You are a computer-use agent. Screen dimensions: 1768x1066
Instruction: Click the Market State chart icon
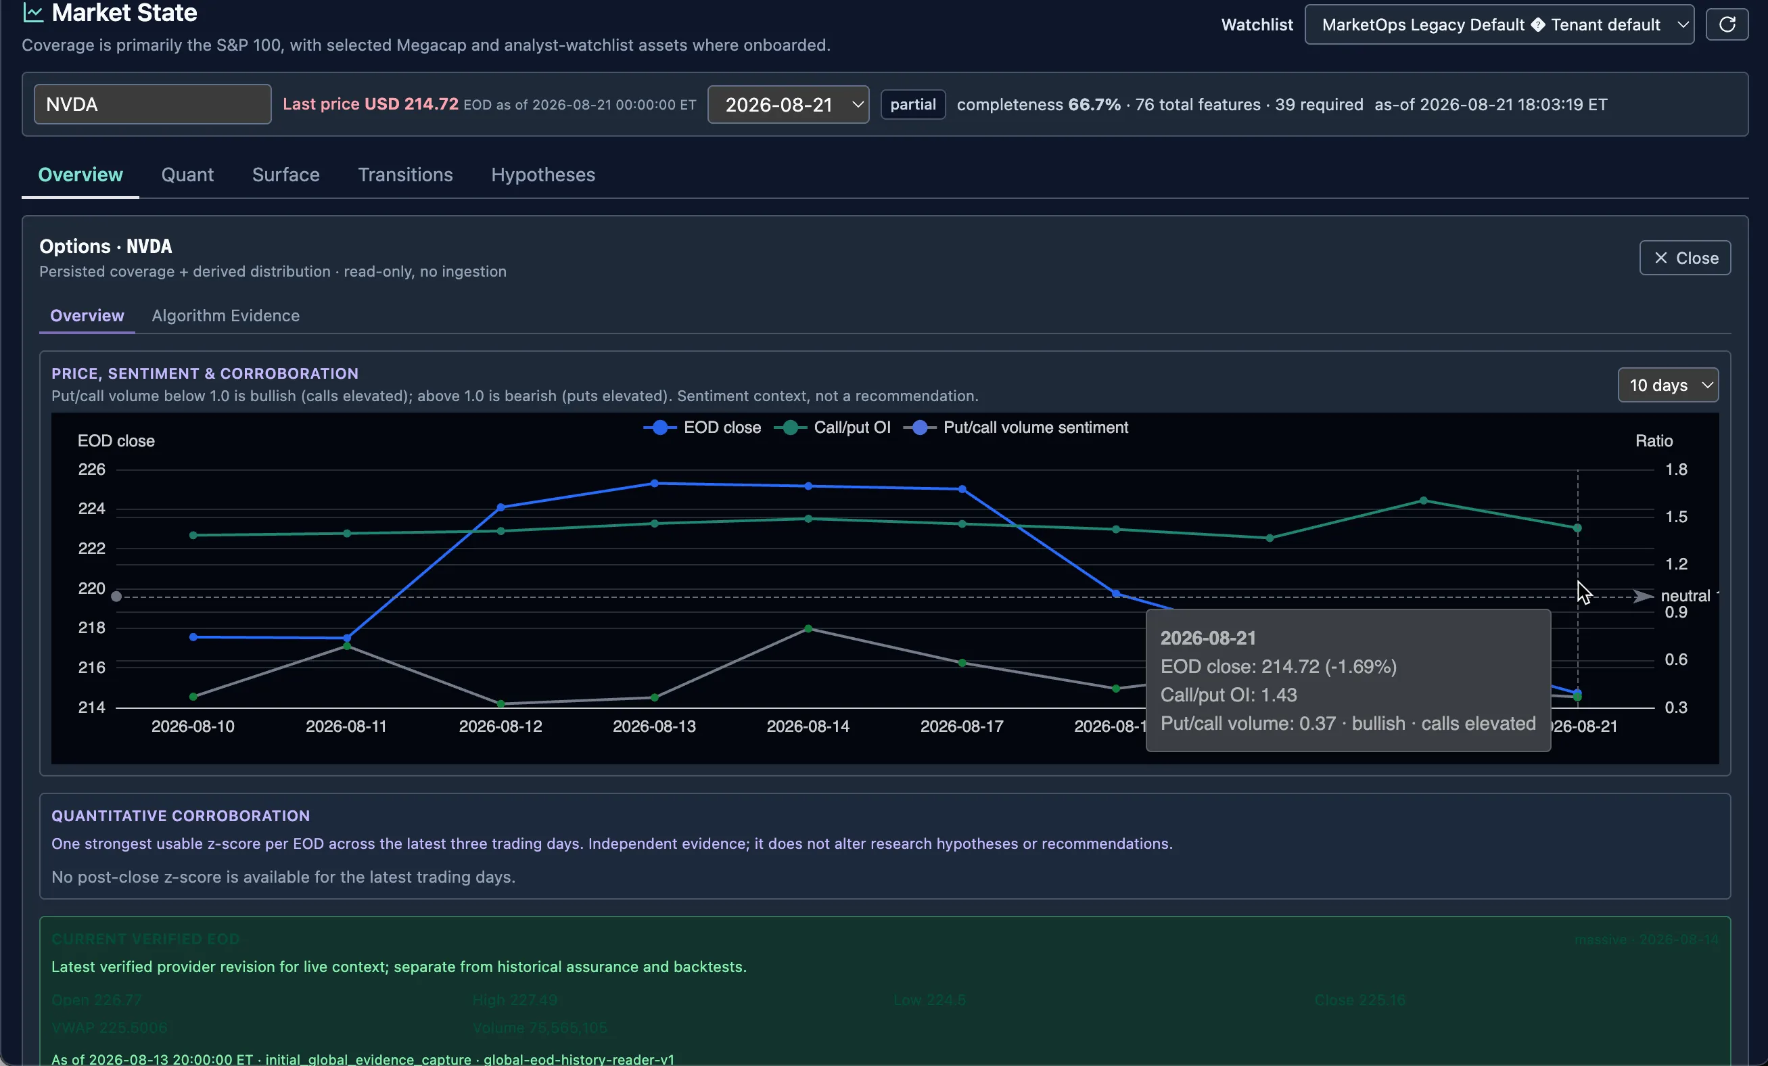click(x=33, y=12)
